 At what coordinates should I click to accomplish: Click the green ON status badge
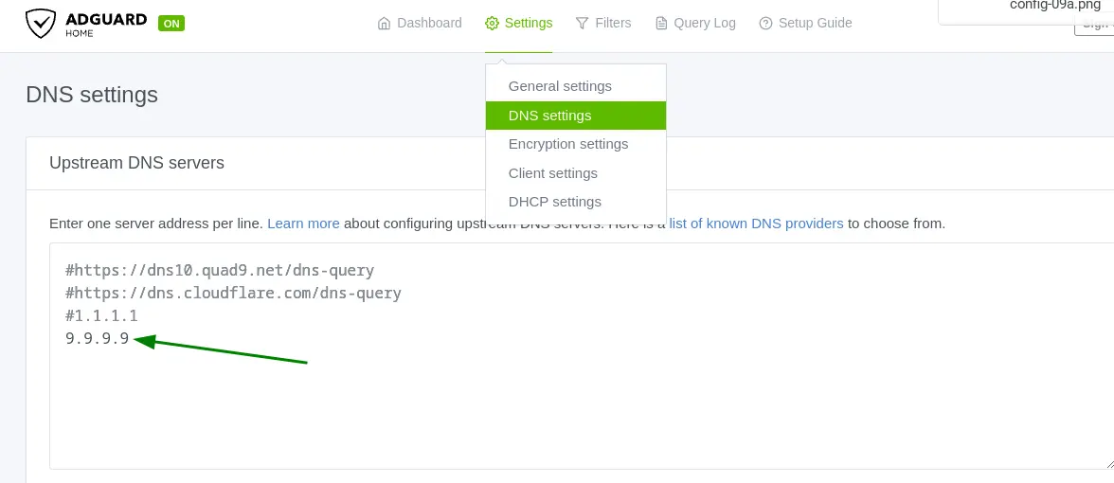171,23
